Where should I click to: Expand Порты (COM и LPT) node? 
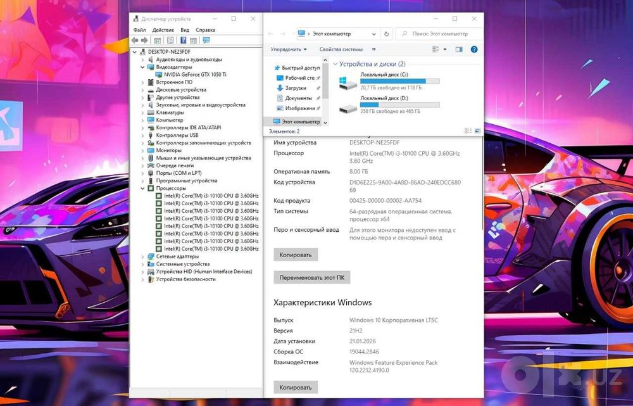(x=142, y=174)
